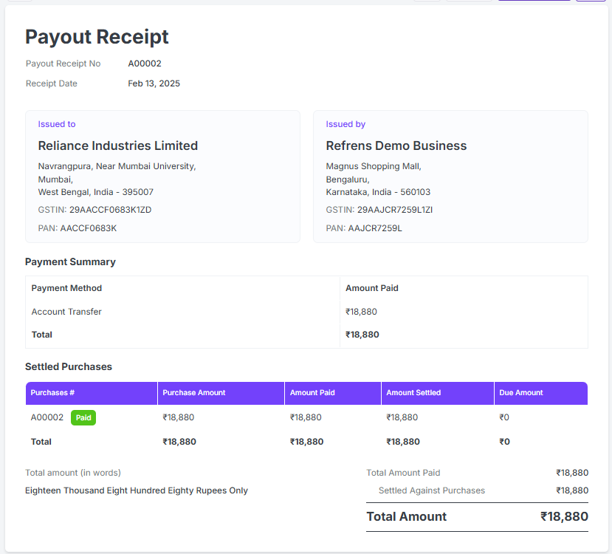Click the Issued by label
Image resolution: width=612 pixels, height=554 pixels.
(x=345, y=124)
